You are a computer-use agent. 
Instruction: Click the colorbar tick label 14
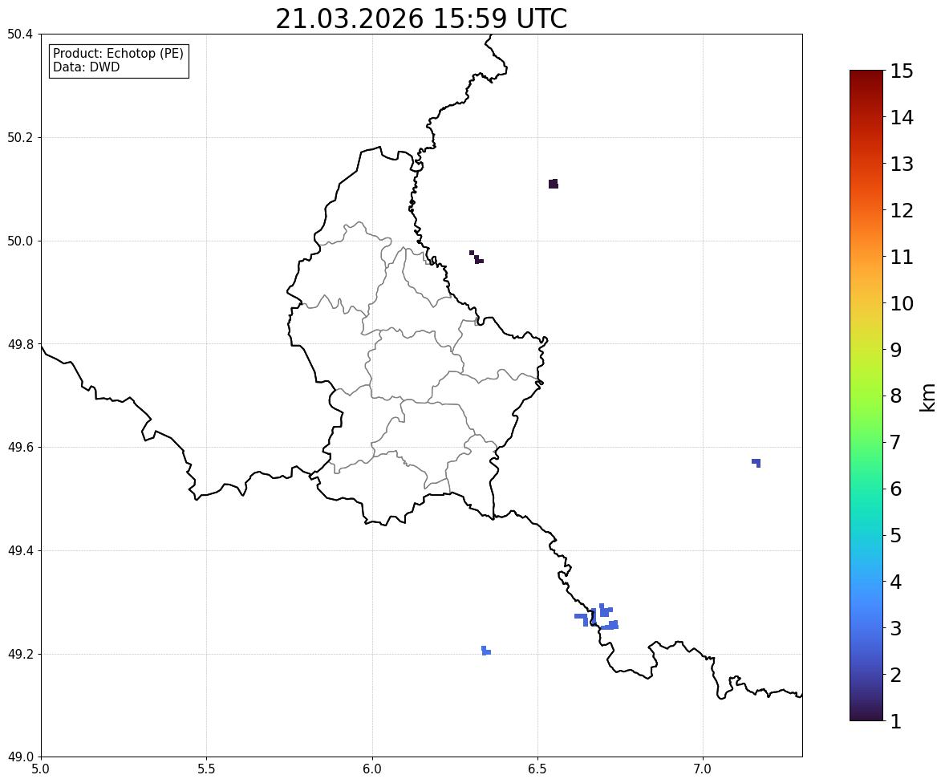point(902,118)
